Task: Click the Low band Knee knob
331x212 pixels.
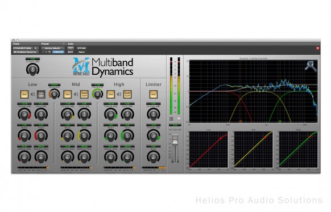Action: (41, 135)
